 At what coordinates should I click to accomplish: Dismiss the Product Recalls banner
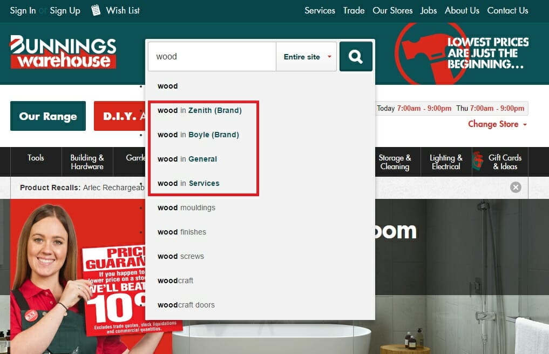[x=516, y=188]
